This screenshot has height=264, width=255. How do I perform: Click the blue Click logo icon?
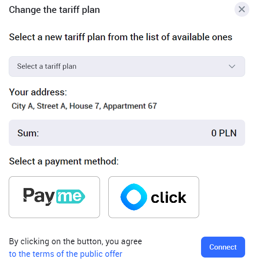(133, 197)
